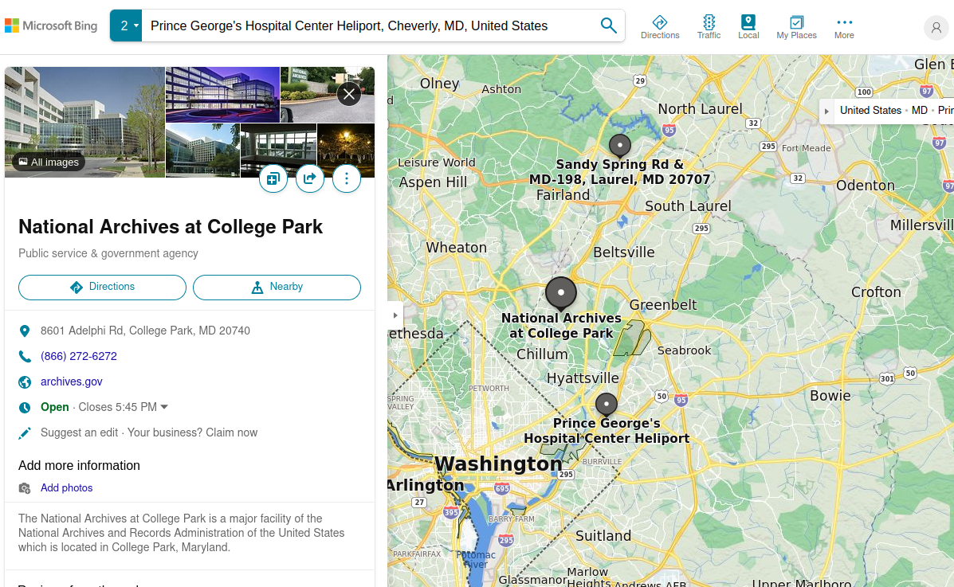This screenshot has height=587, width=954.
Task: Click the pencil edit icon
Action: 25,433
